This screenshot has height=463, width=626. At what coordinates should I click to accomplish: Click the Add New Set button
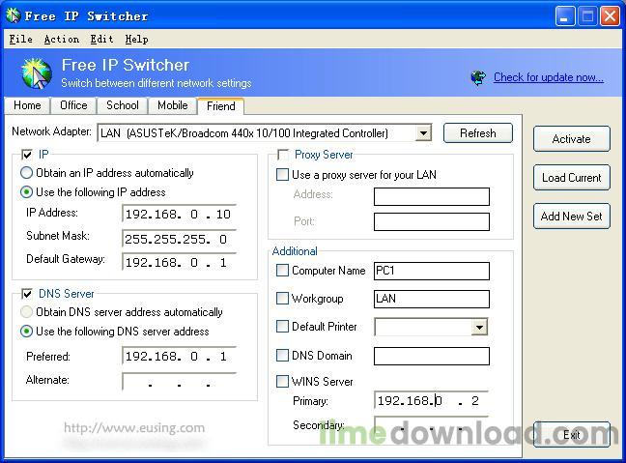pos(571,217)
